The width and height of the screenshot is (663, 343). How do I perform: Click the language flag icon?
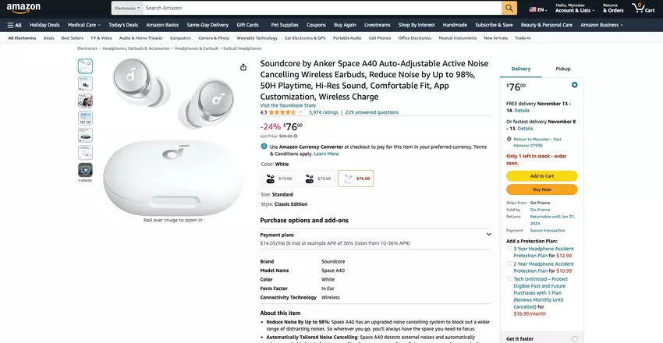pos(533,9)
